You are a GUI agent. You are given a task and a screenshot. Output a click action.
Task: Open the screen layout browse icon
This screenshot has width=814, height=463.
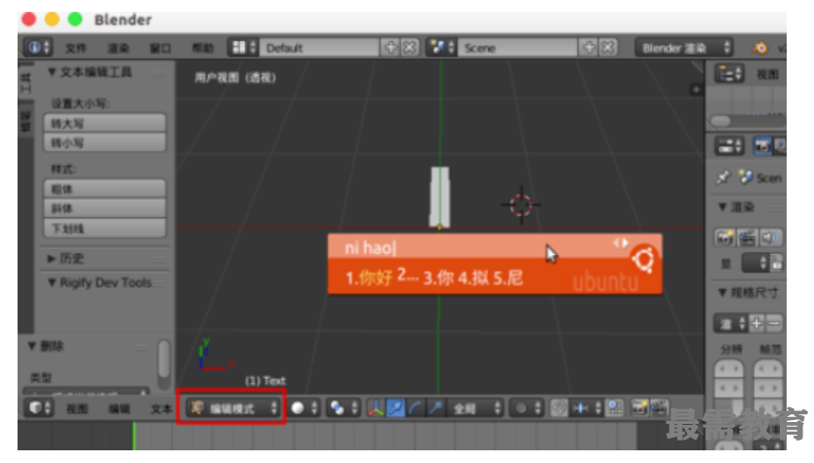pyautogui.click(x=243, y=48)
